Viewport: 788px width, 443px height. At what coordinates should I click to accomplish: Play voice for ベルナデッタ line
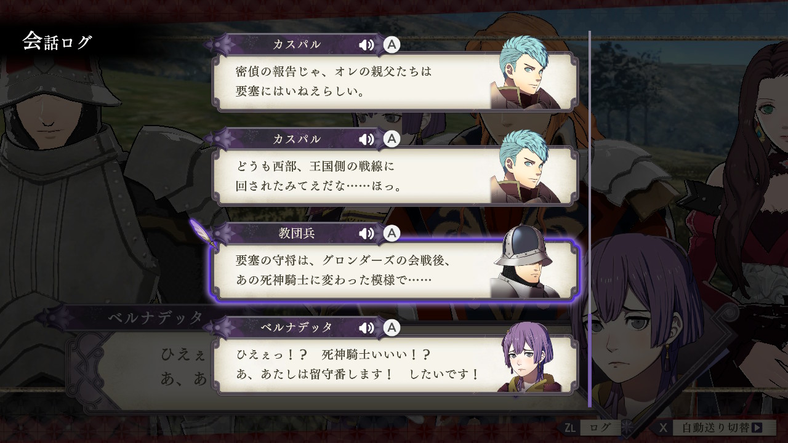367,327
